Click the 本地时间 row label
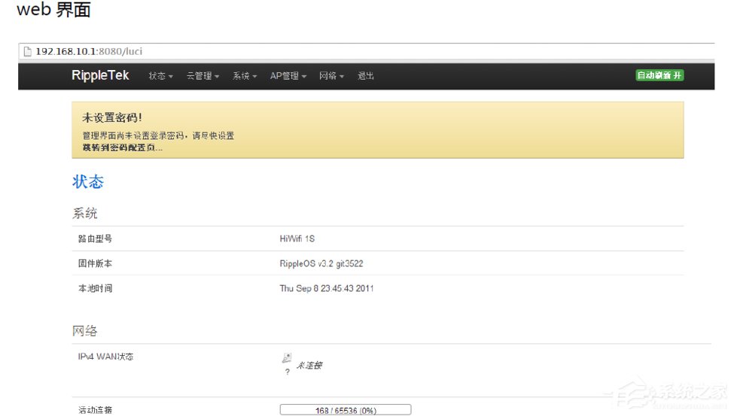 tap(95, 288)
